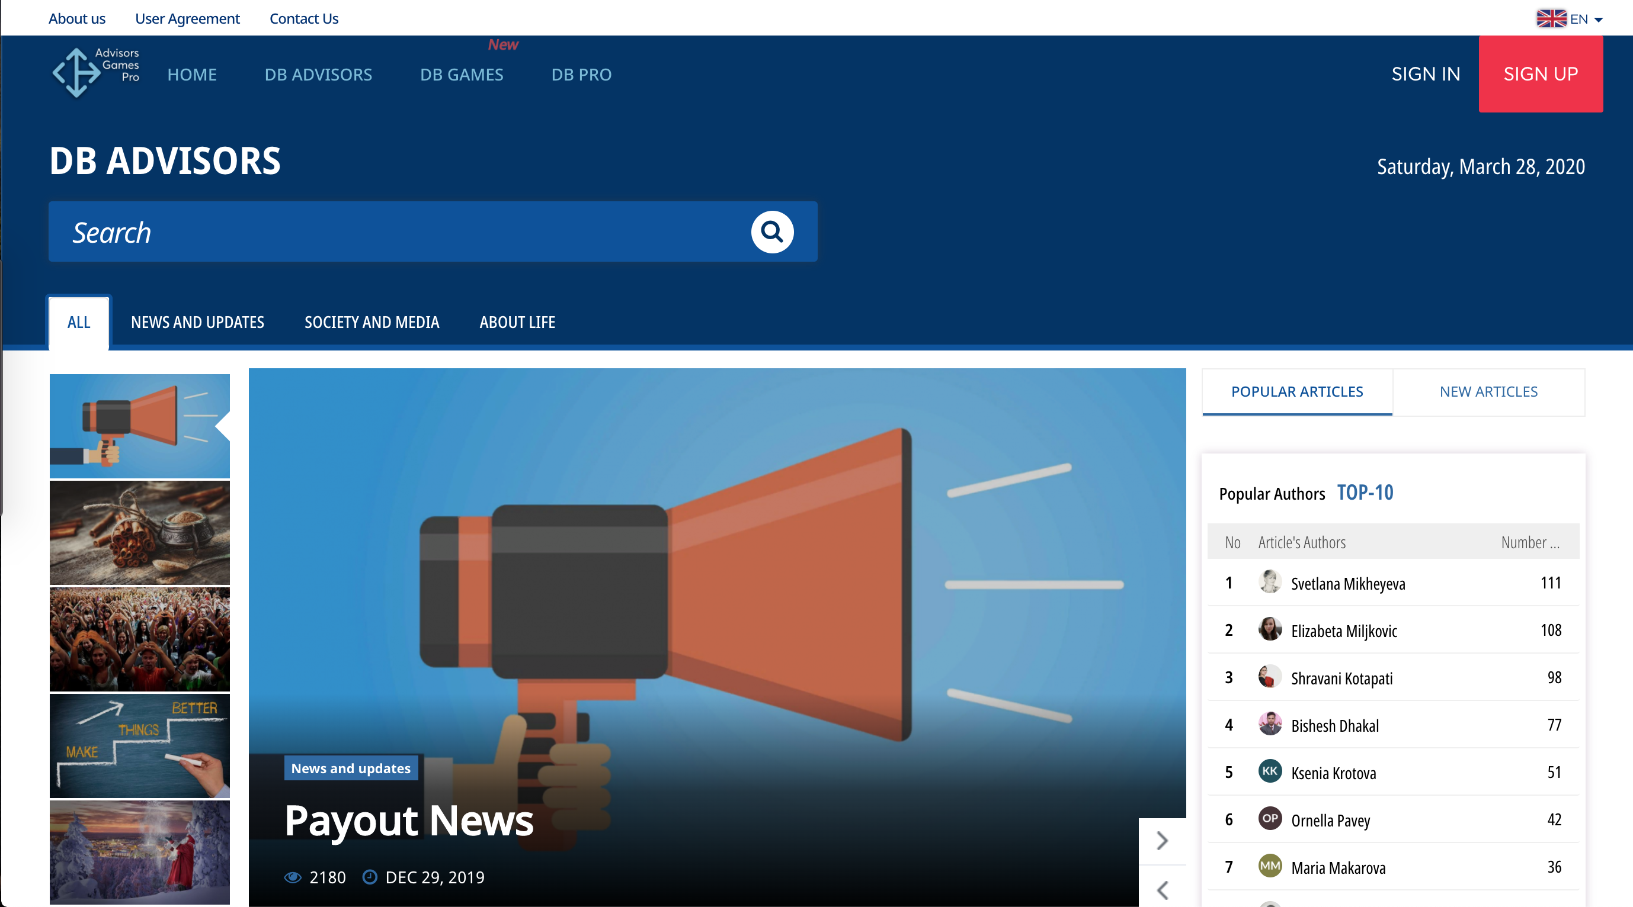Click the eye views icon near 2180
The image size is (1633, 907).
(x=292, y=877)
